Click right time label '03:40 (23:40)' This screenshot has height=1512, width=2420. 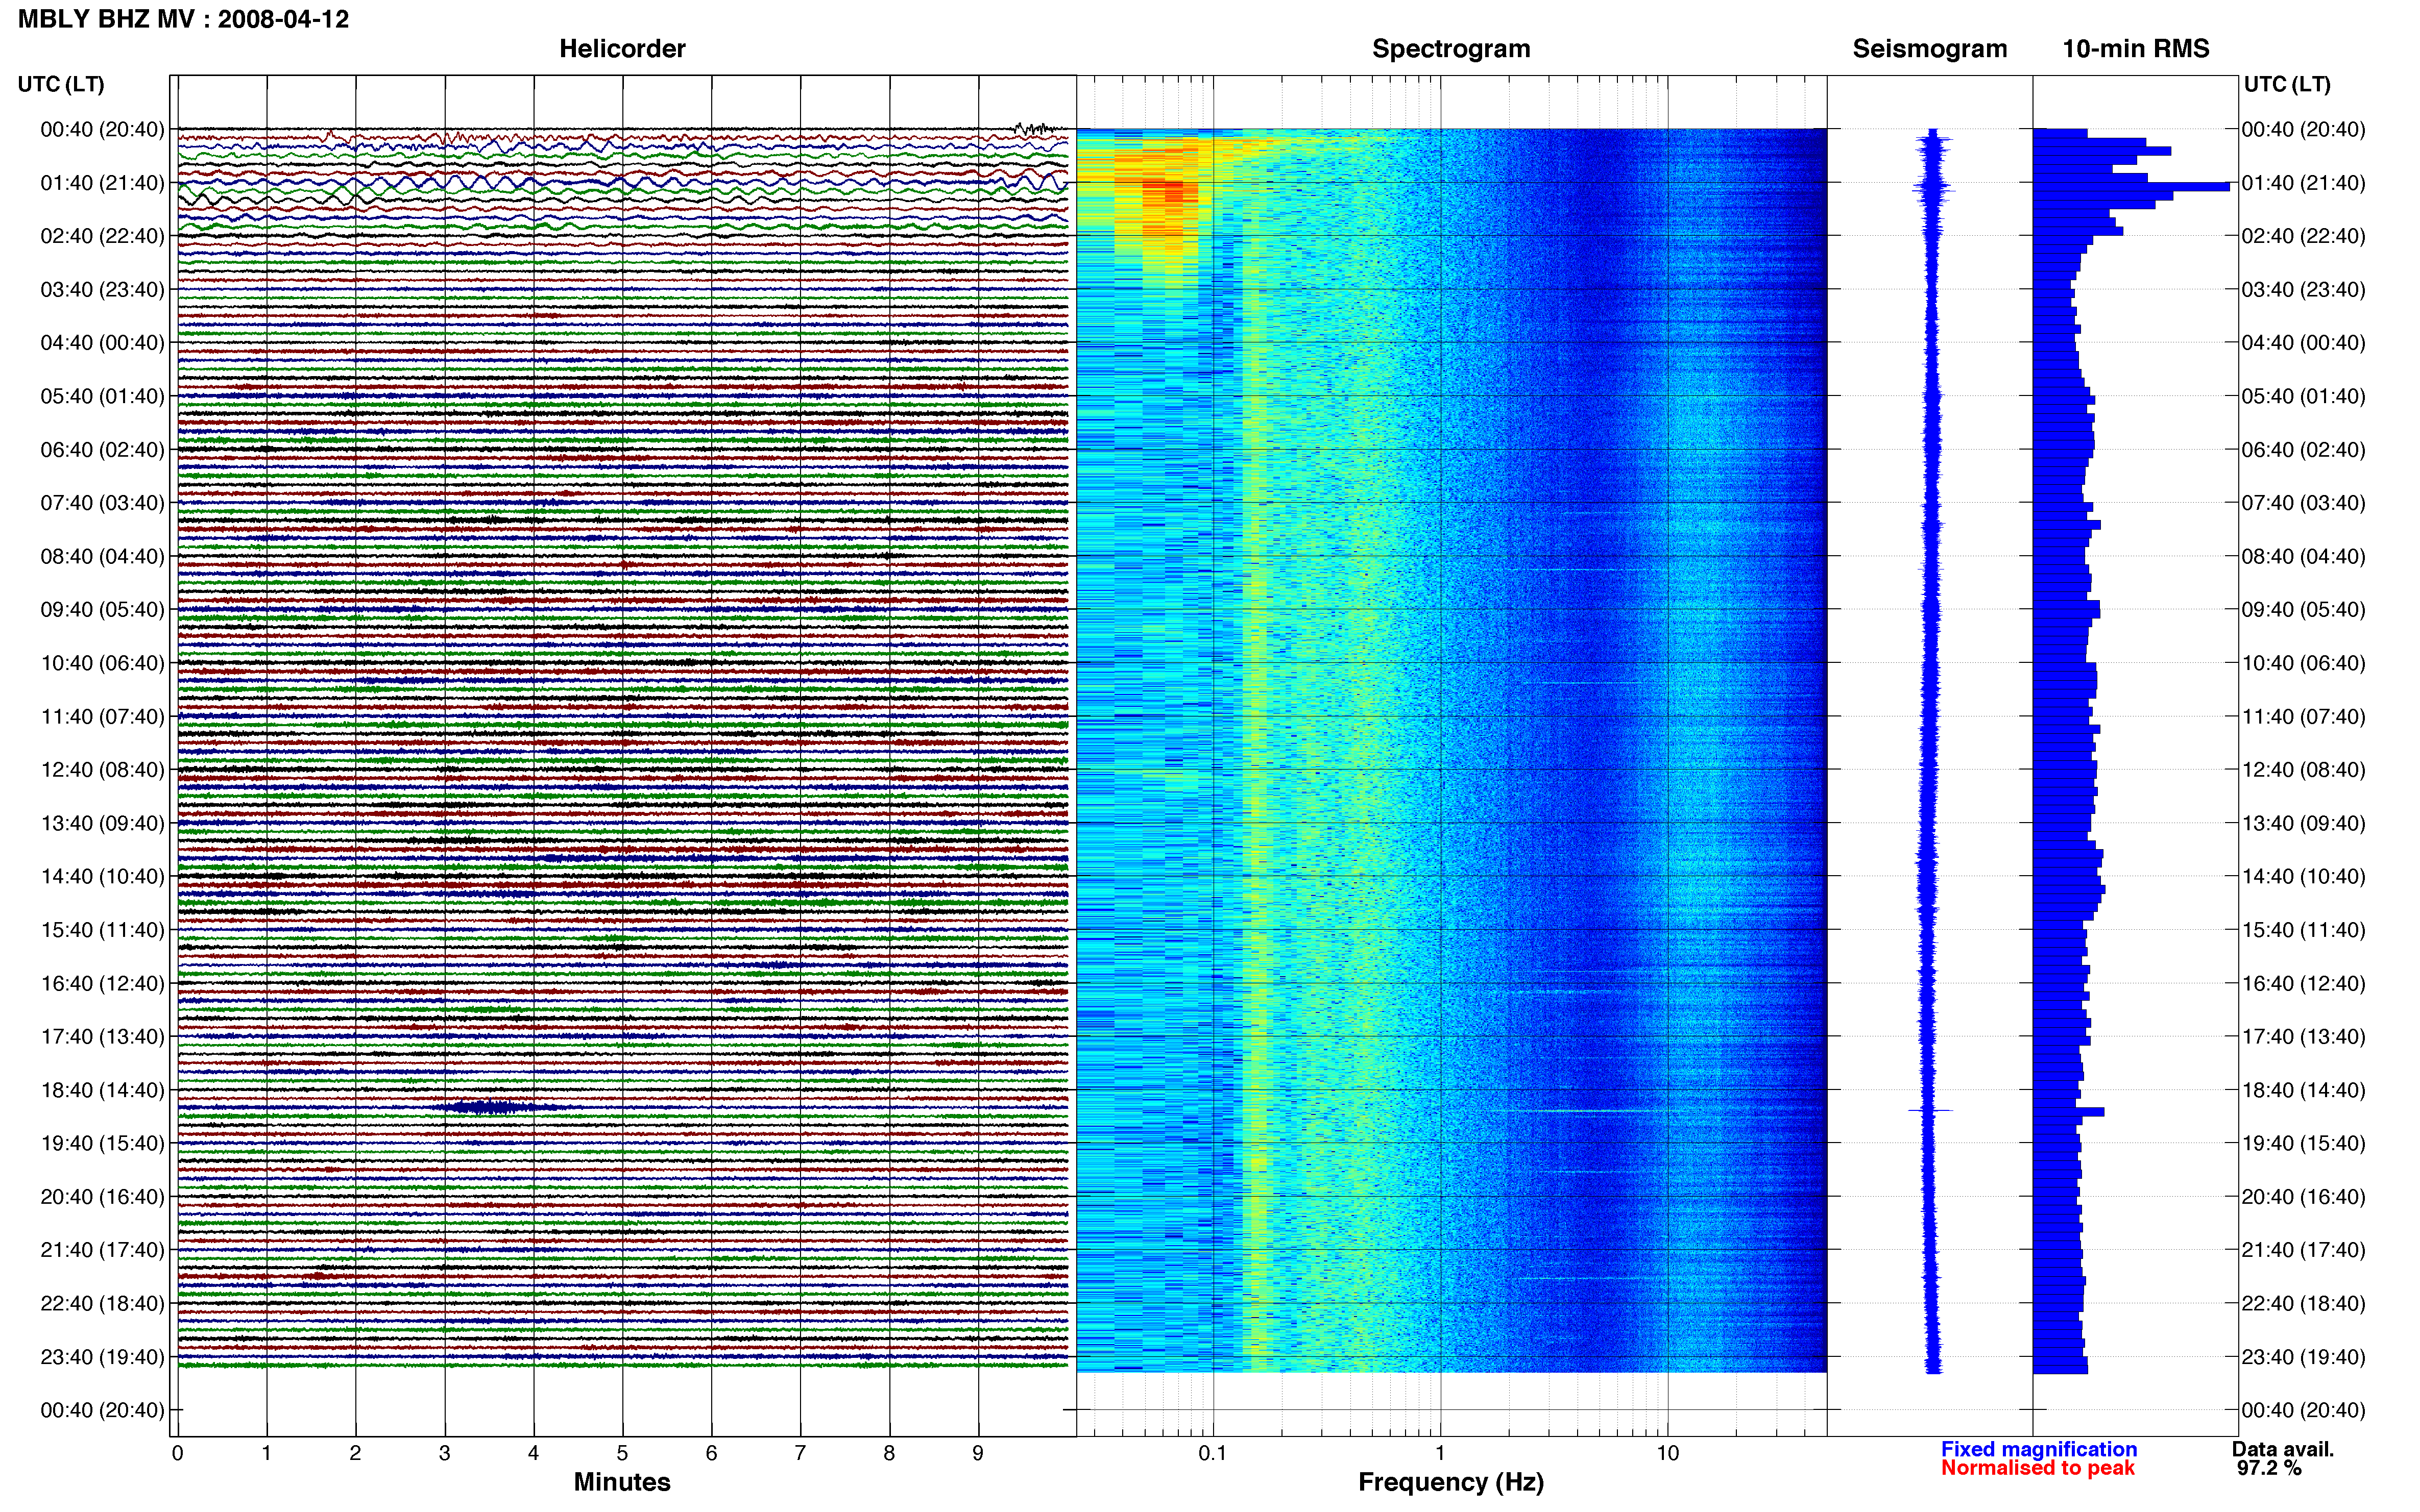coord(2303,290)
